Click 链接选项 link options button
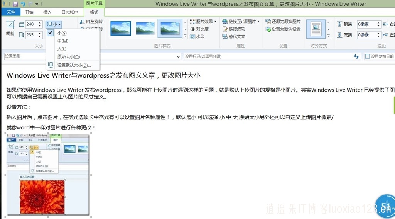 (234, 29)
